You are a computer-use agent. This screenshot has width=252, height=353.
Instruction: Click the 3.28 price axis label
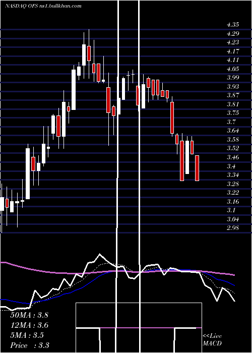pyautogui.click(x=233, y=184)
